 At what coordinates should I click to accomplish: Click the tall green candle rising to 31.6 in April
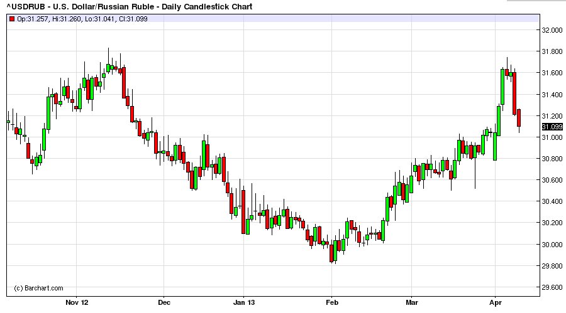click(502, 87)
